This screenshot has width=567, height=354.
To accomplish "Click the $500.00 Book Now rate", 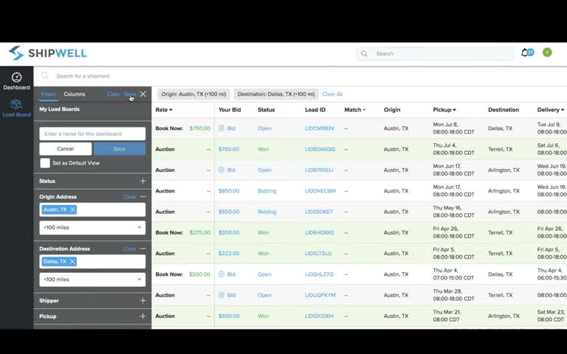I will coord(199,274).
